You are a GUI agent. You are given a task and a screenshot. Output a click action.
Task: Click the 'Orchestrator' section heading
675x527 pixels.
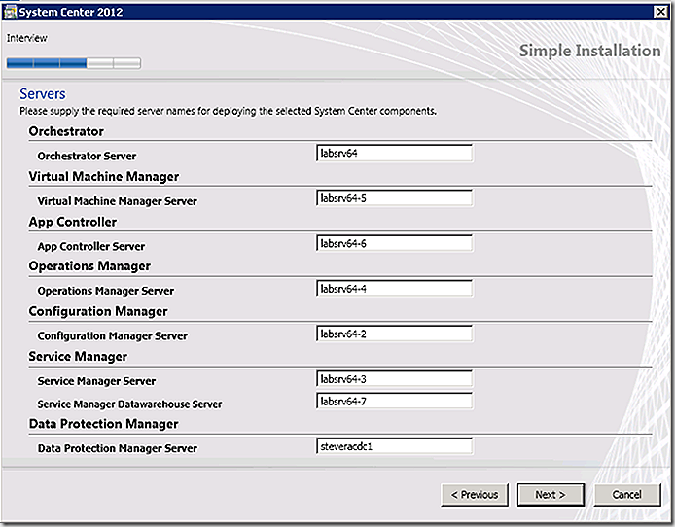coord(66,131)
